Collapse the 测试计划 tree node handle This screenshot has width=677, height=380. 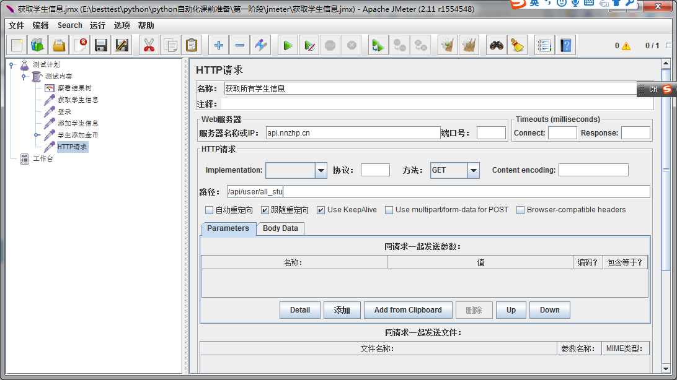click(12, 65)
